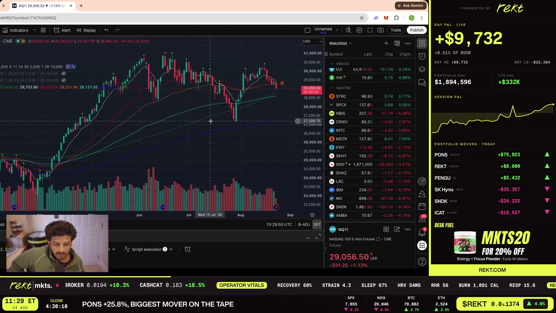Start Bar Replay mode
556x313 pixels.
click(x=86, y=30)
